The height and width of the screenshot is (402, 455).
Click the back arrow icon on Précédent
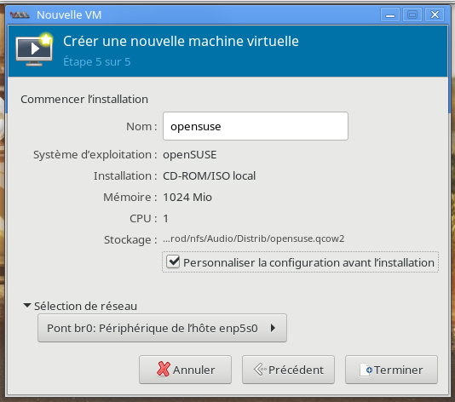[260, 370]
